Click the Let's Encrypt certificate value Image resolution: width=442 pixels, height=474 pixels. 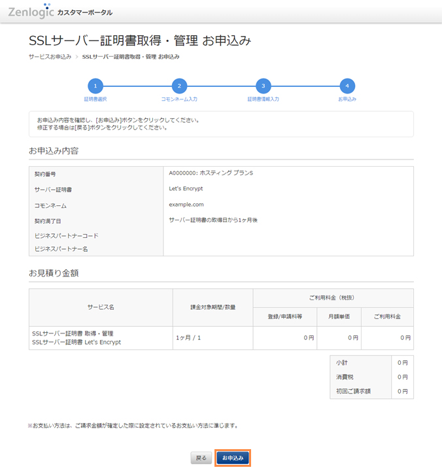[186, 189]
